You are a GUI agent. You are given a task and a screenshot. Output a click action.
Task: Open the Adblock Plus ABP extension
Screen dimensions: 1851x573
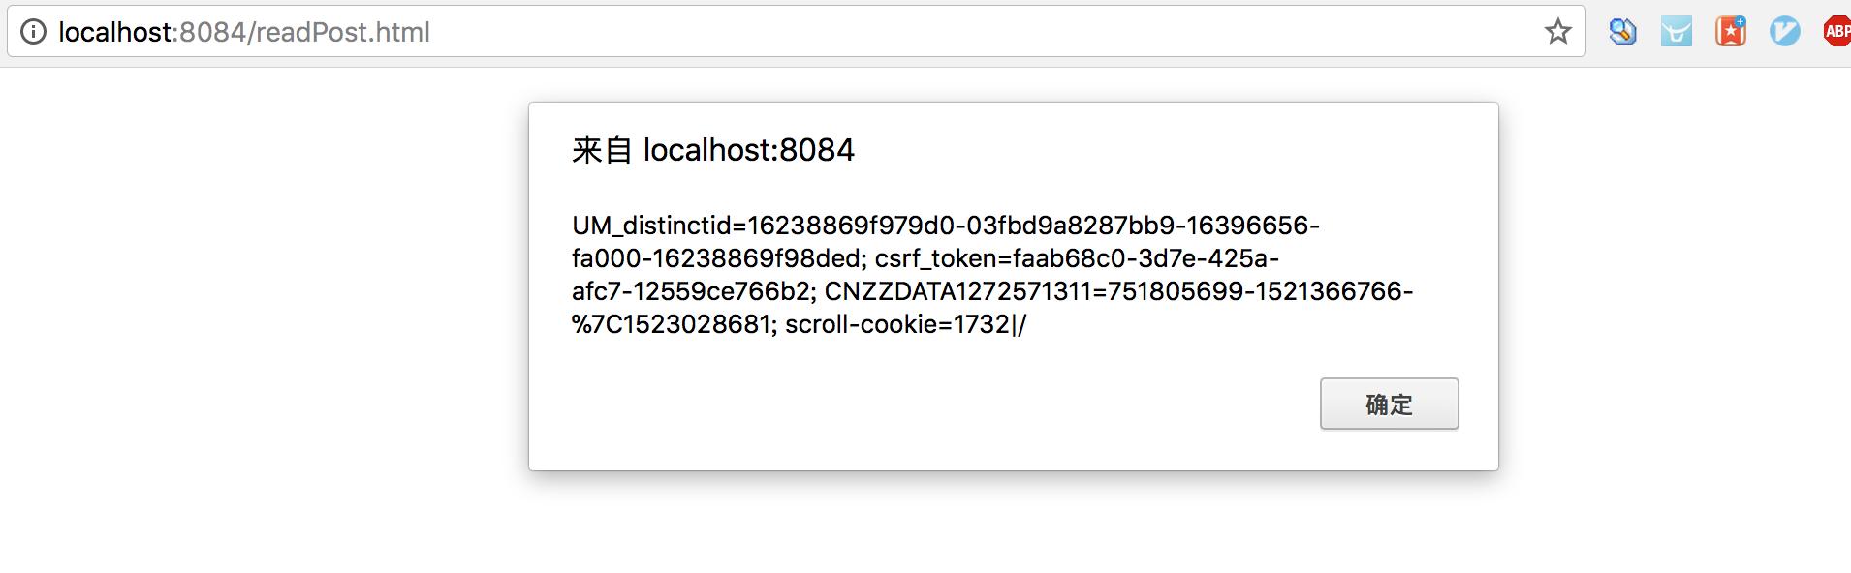pos(1835,32)
